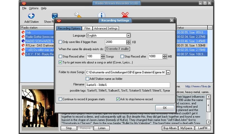Click the description scrollbar up arrow
The width and height of the screenshot is (233, 134).
(x=208, y=97)
